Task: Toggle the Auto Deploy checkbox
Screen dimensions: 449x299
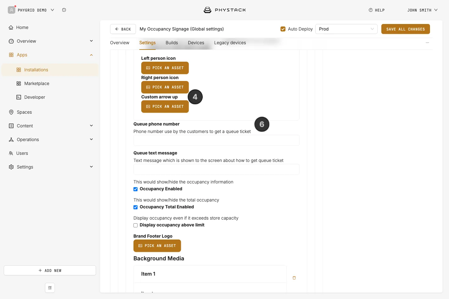Action: 283,29
